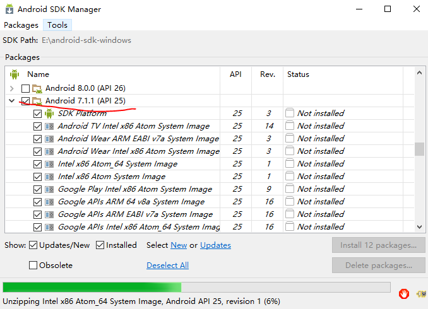Click the Android SDK Manager title bar icon
This screenshot has height=309, width=428.
coord(9,9)
